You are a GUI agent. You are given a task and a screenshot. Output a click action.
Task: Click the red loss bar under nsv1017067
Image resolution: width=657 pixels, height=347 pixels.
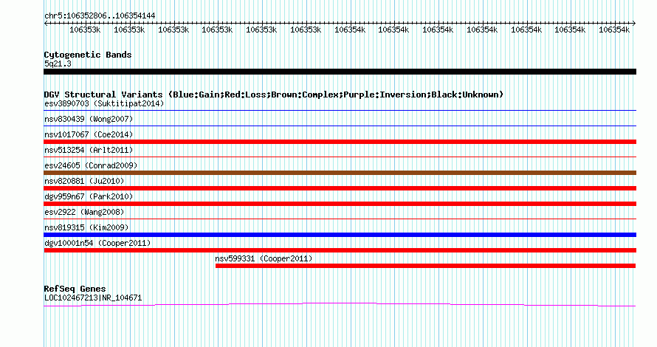(340, 142)
